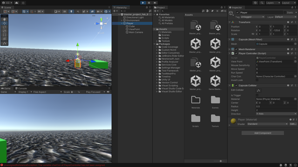
Task: Toggle the Mesh Renderer enabled checkbox
Action: point(237,49)
